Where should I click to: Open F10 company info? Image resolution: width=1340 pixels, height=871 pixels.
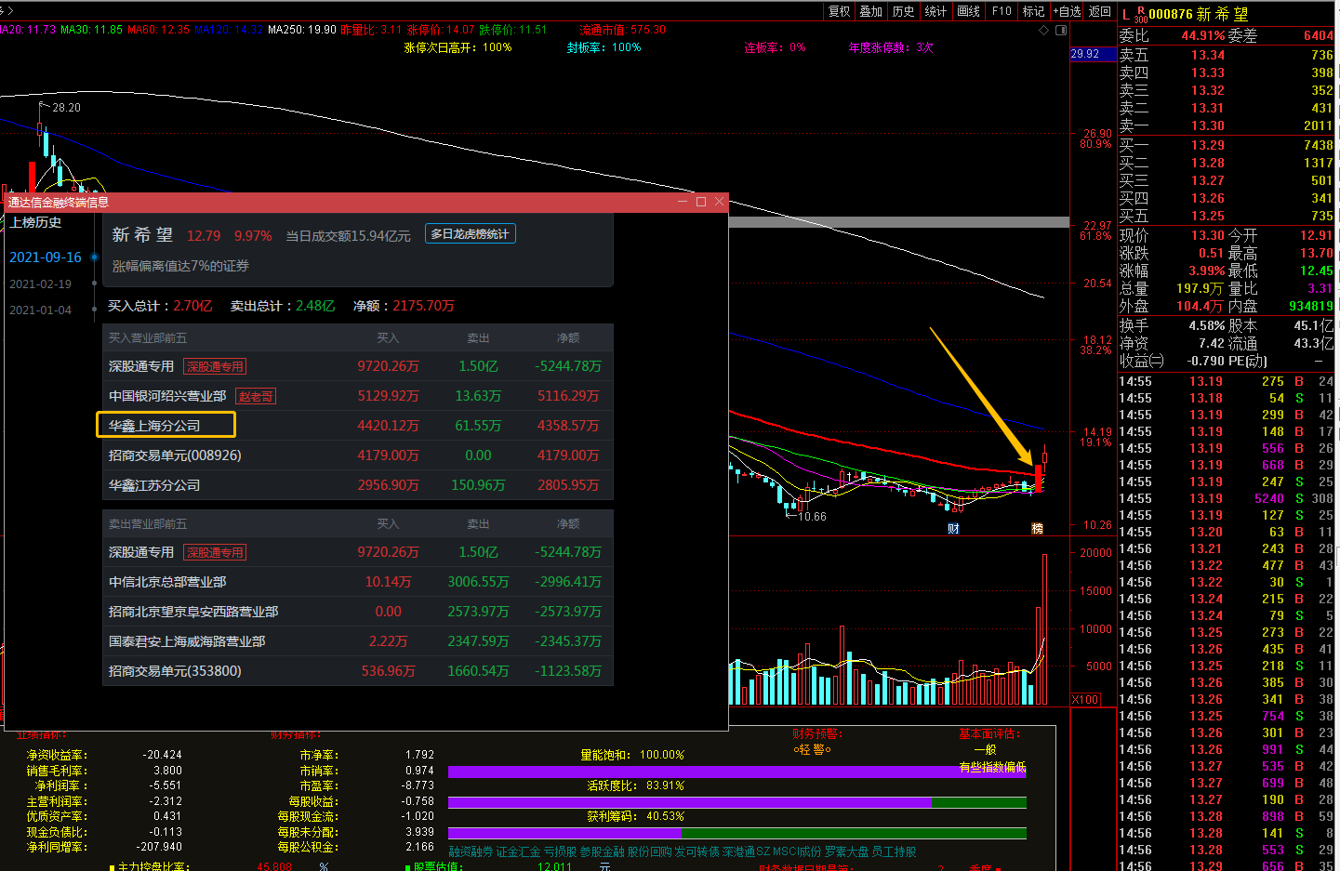[x=1002, y=11]
